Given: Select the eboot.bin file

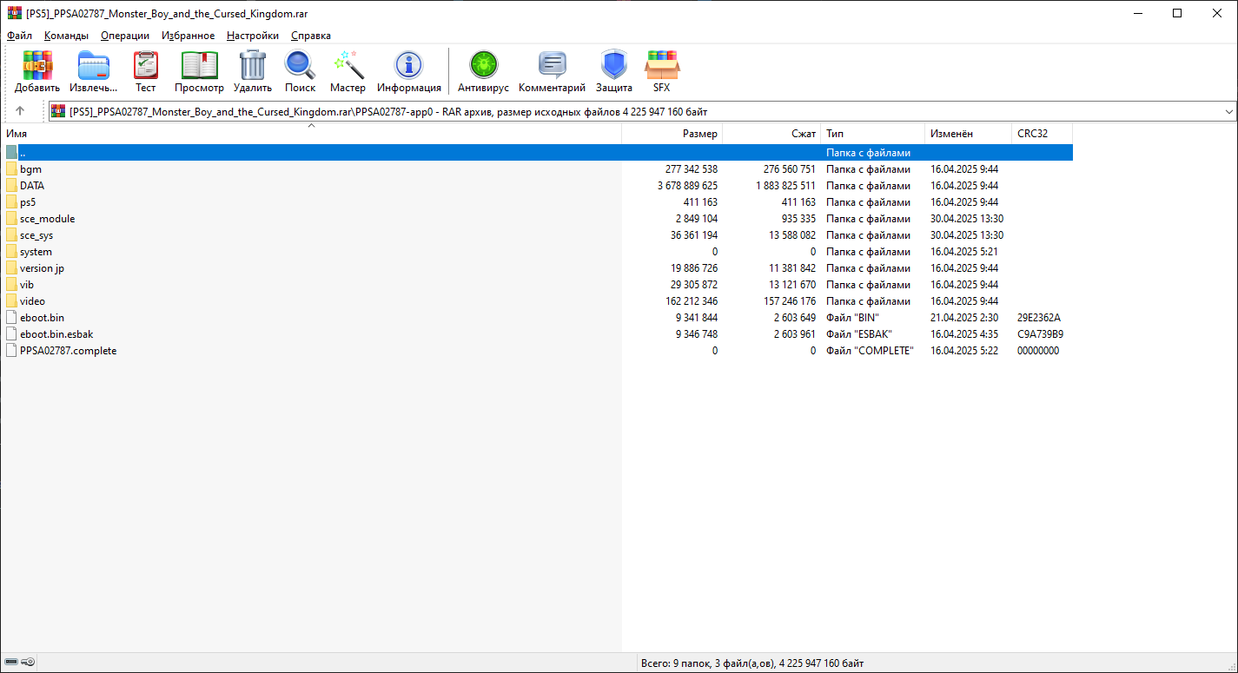Looking at the screenshot, I should (42, 318).
